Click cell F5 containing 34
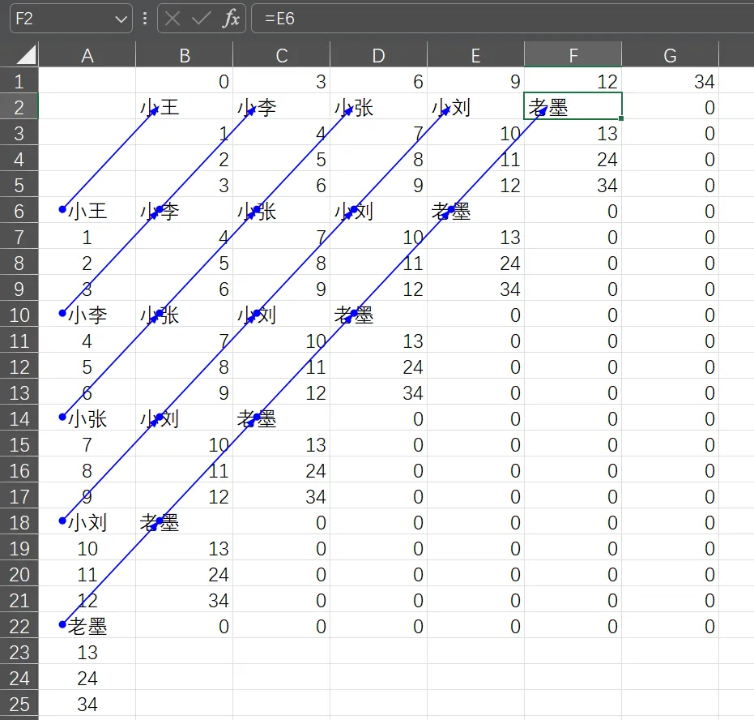The width and height of the screenshot is (754, 720). coord(573,185)
